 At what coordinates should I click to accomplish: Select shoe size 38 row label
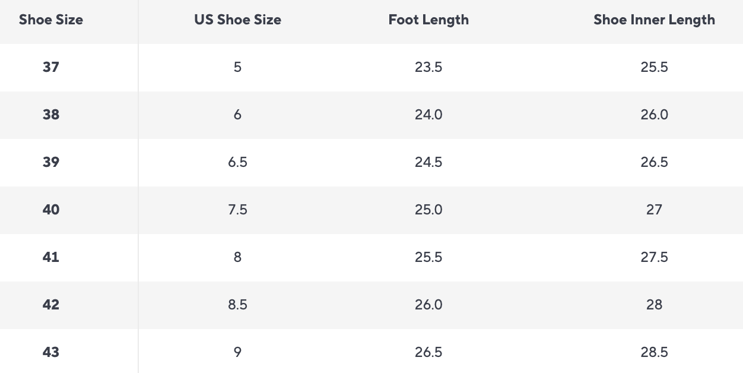click(x=51, y=115)
